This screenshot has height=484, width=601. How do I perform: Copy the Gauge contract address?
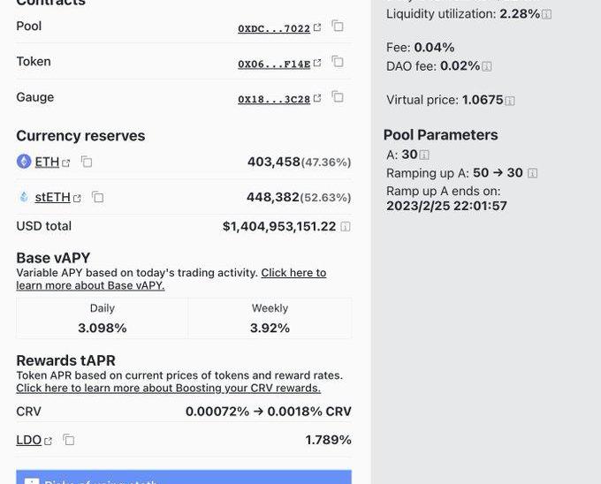338,97
